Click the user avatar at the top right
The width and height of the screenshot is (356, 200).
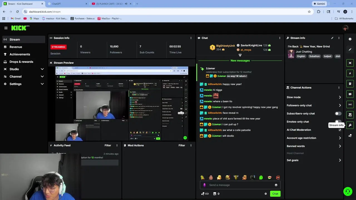345,28
